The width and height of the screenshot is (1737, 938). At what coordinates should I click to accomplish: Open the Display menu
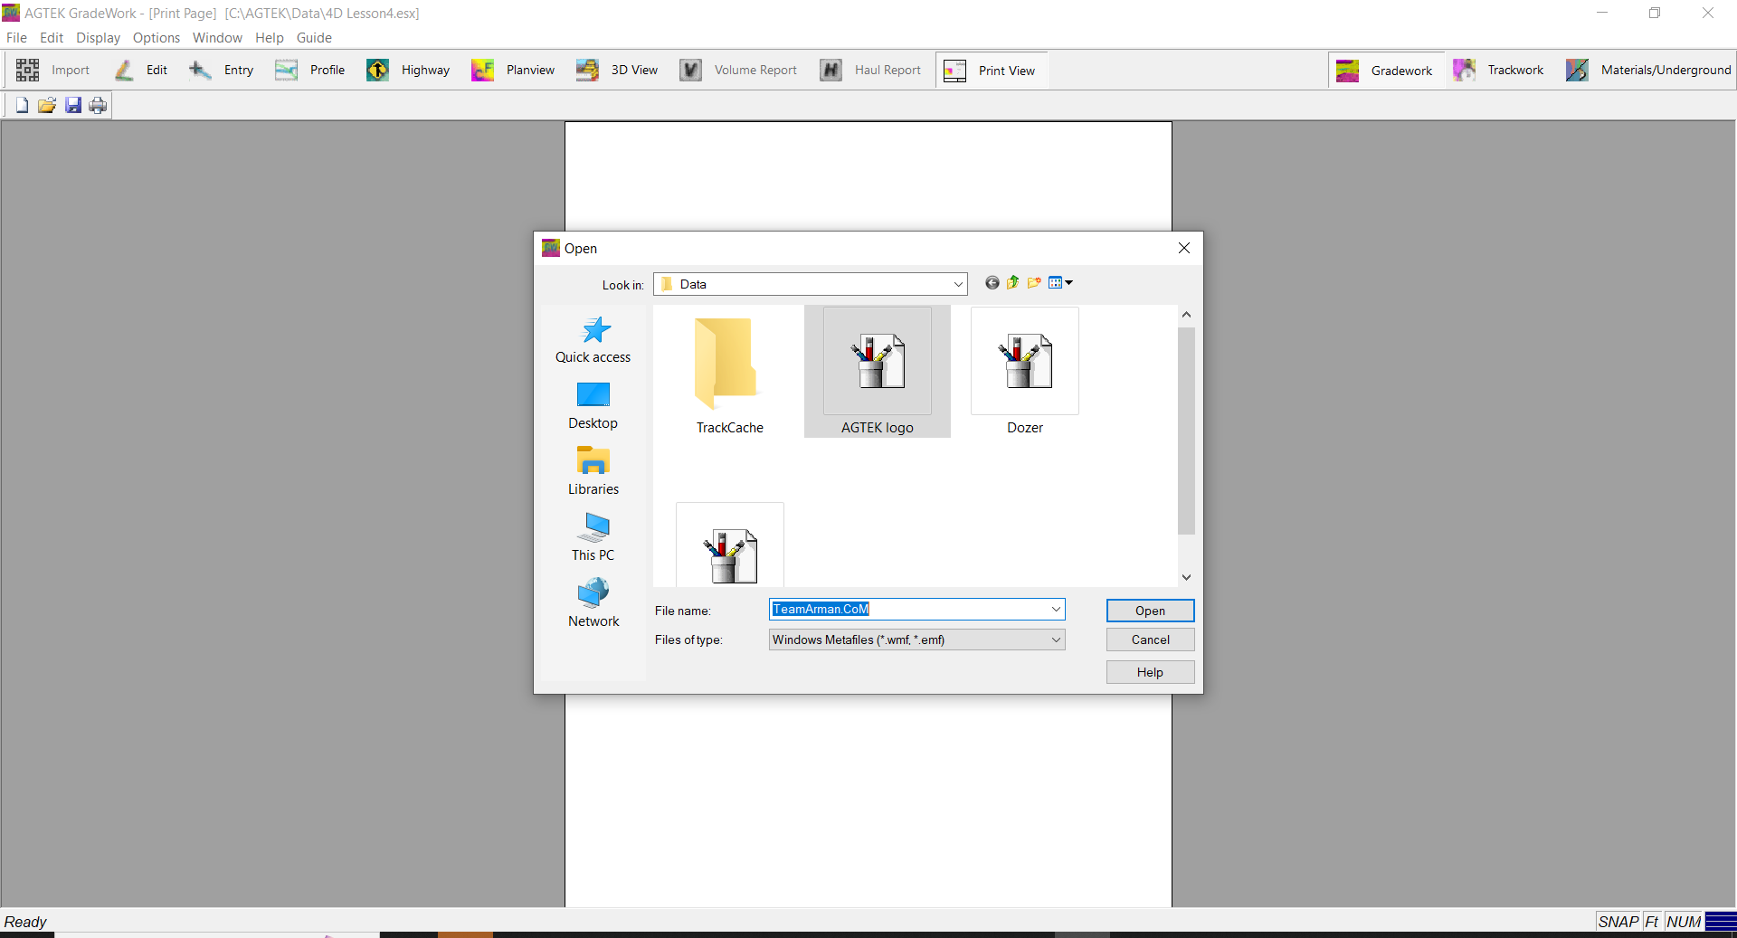tap(98, 38)
